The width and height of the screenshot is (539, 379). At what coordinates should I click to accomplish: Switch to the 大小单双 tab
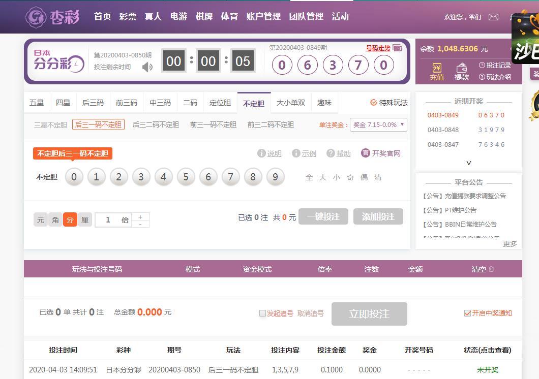click(291, 103)
